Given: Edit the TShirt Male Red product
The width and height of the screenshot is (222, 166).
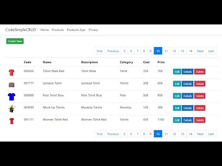Looking at the screenshot, I should tap(177, 71).
